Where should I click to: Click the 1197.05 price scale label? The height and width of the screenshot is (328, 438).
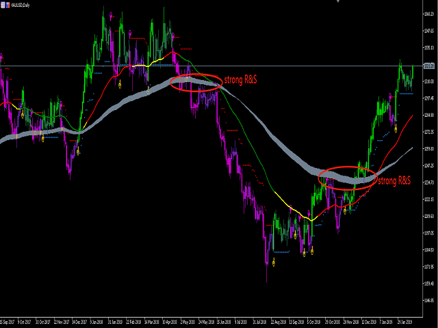coord(429,233)
